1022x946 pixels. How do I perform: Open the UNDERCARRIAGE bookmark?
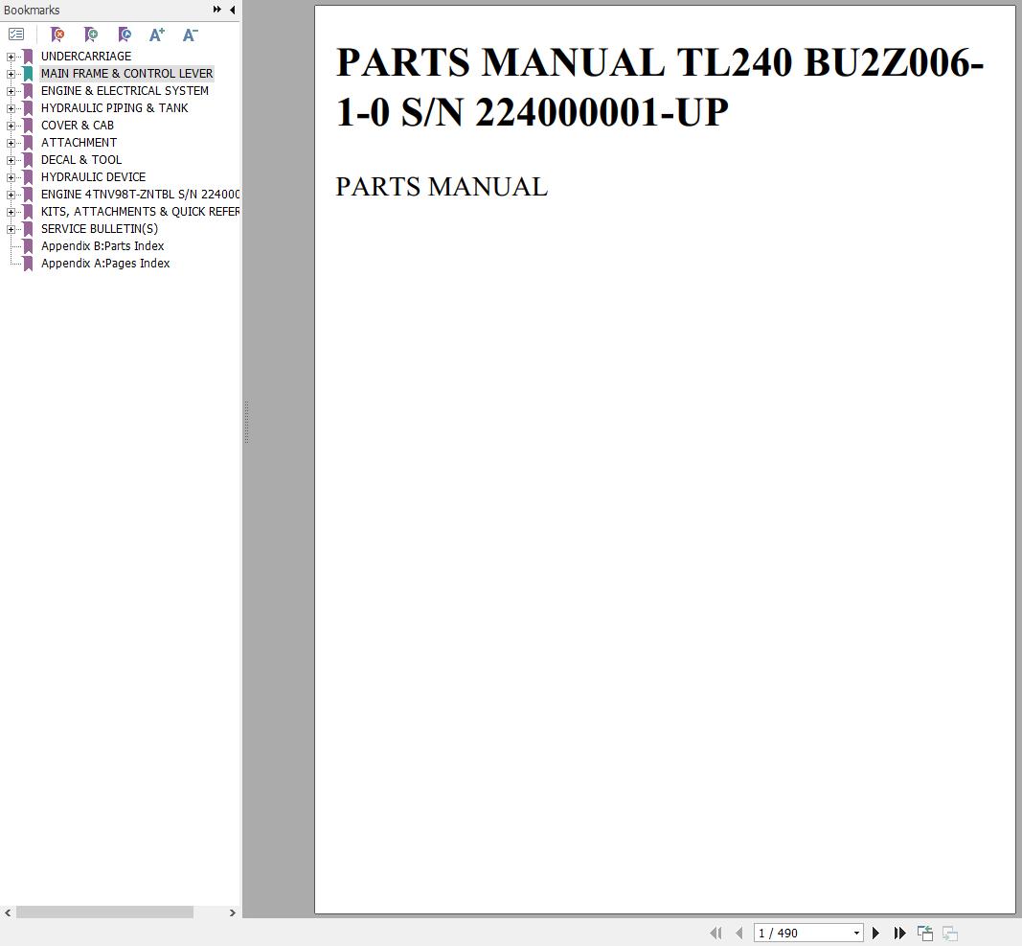click(86, 57)
